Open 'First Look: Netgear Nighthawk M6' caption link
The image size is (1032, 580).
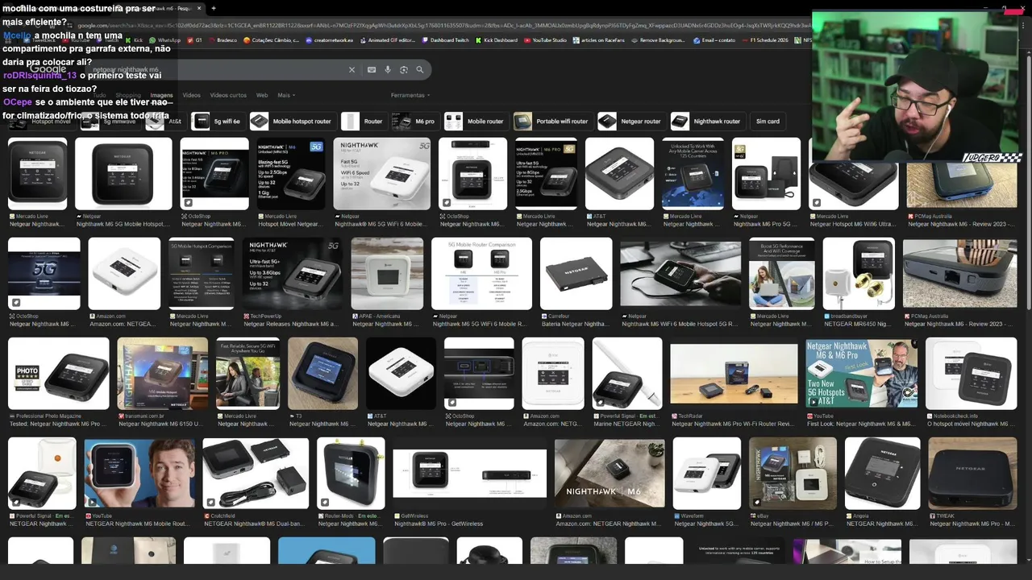(x=860, y=424)
